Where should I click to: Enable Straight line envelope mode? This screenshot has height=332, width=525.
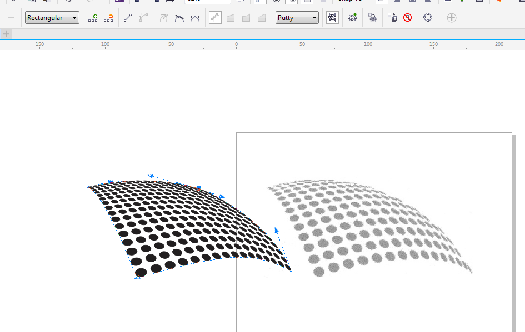tap(231, 18)
